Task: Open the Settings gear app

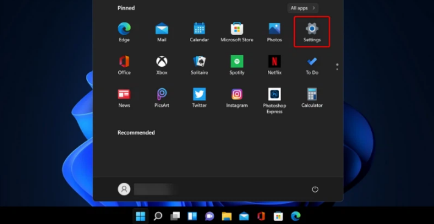Action: click(312, 32)
